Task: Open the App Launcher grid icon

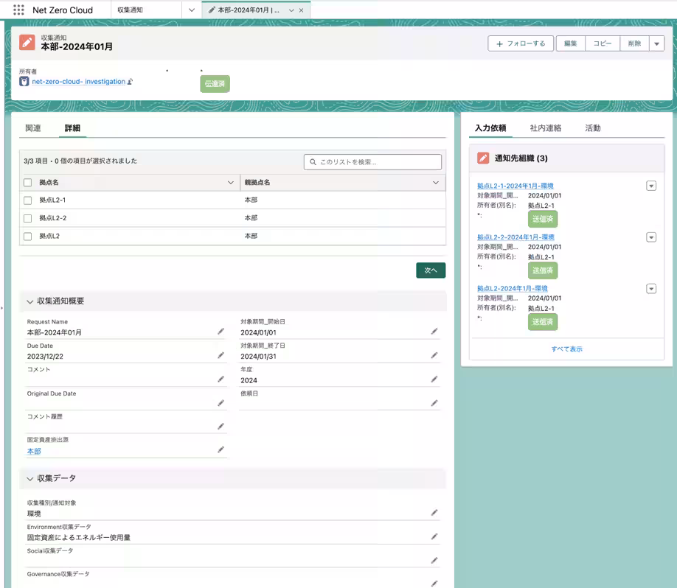Action: click(18, 10)
